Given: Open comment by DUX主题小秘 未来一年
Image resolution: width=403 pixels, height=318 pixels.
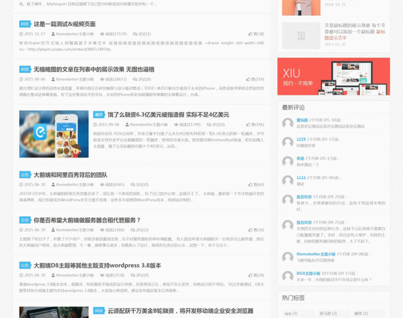Looking at the screenshot, I should 334,280.
